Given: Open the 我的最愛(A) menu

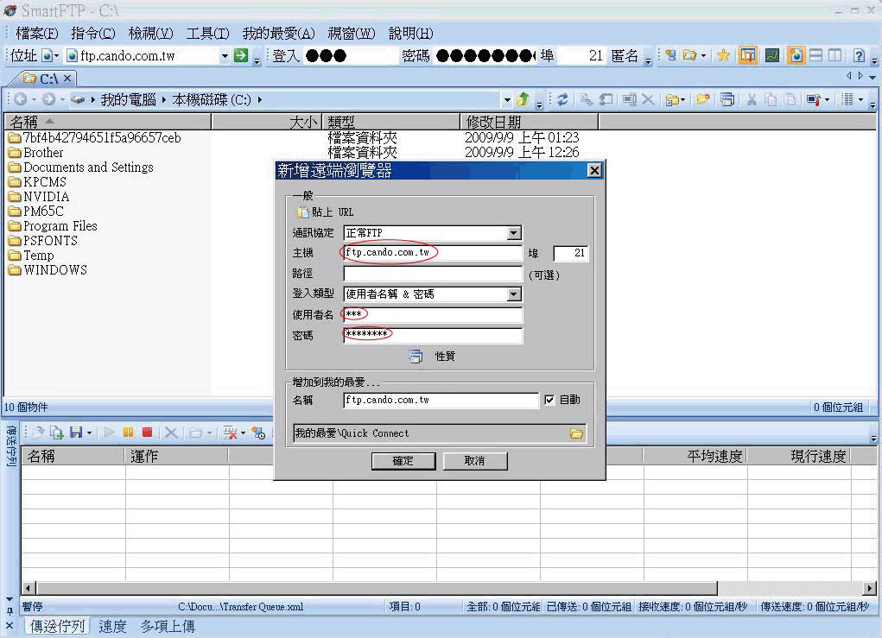Looking at the screenshot, I should click(x=278, y=33).
